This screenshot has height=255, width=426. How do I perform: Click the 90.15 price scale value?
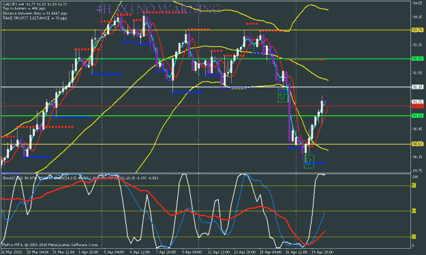coord(417,157)
